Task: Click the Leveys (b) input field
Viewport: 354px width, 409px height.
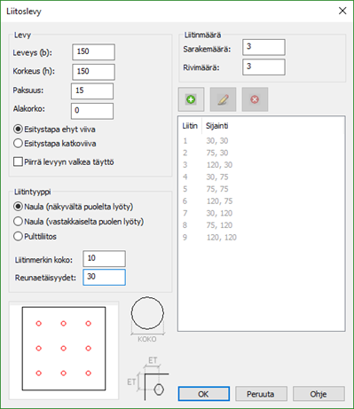Action: (93, 52)
